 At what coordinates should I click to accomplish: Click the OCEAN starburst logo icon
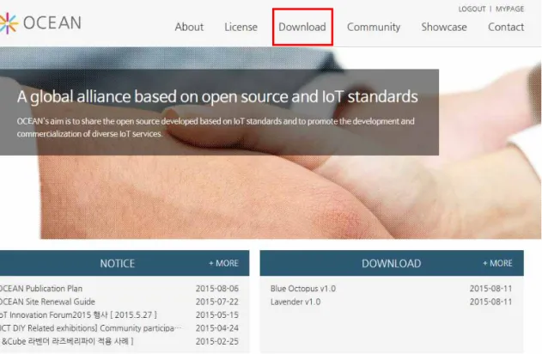pyautogui.click(x=9, y=23)
